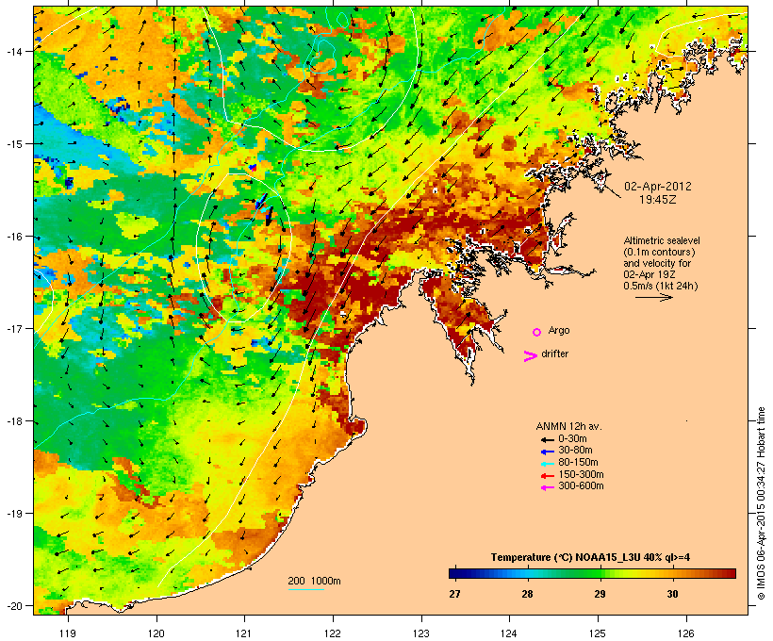Screen dimensions: 773x641
Task: Click the '0-30m' depth label
Action: (x=572, y=439)
